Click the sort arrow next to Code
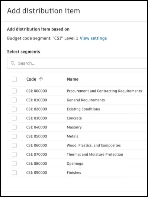 (x=41, y=79)
